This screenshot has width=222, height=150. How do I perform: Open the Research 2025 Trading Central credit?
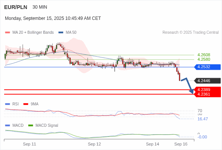point(190,33)
